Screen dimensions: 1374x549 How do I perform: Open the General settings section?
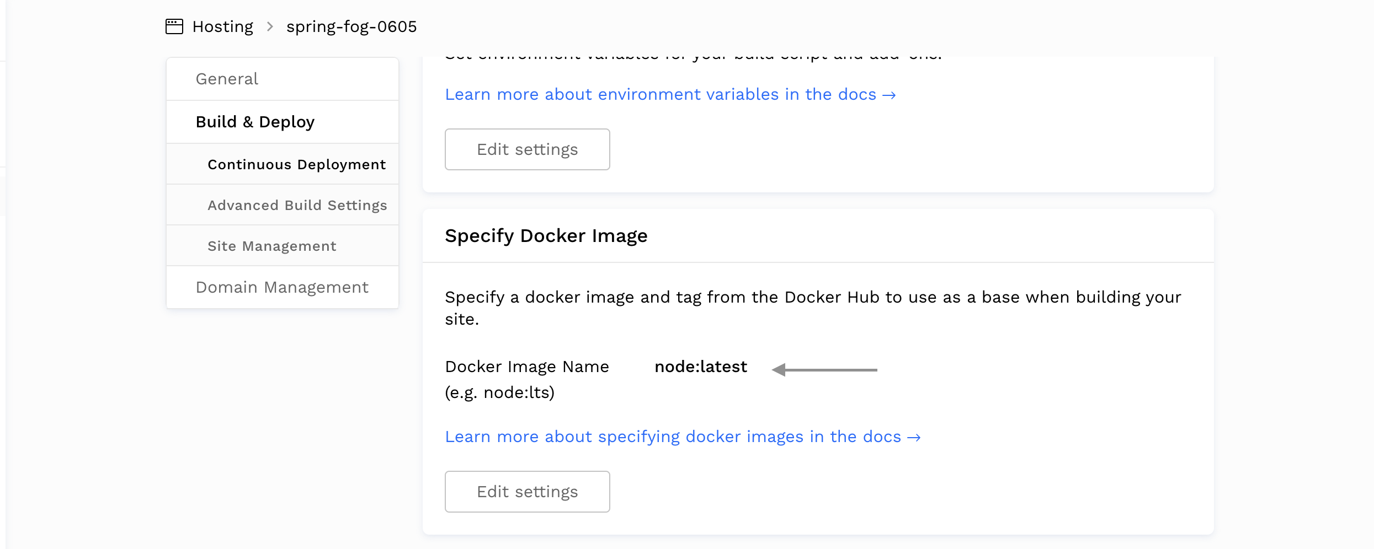point(227,79)
